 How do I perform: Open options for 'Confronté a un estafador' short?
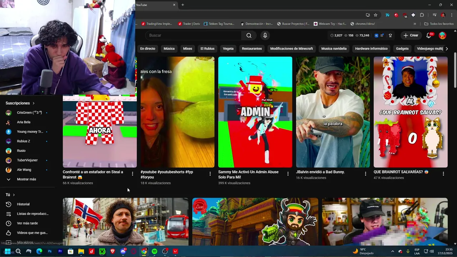pyautogui.click(x=132, y=174)
